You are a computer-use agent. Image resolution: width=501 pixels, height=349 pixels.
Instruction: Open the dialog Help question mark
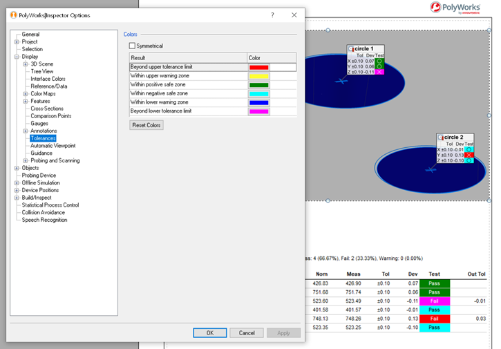click(272, 15)
